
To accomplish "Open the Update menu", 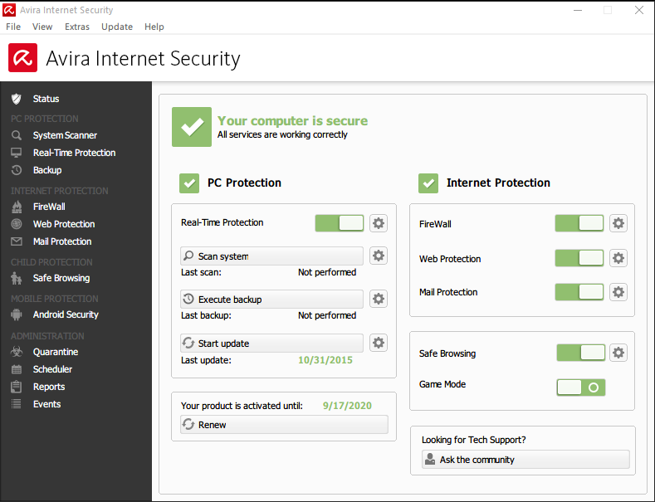I will coord(117,27).
